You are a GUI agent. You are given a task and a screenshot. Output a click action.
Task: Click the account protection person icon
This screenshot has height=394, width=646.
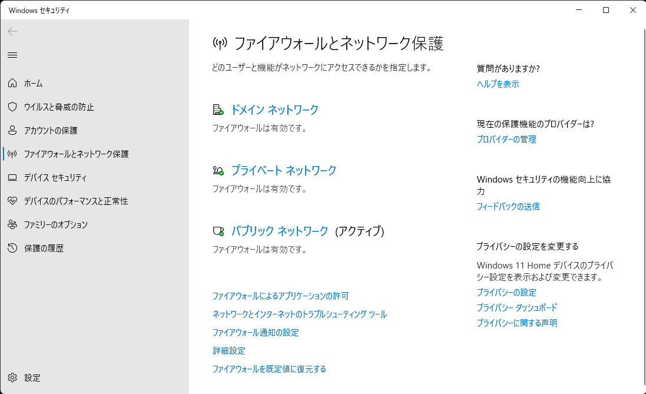tap(12, 131)
